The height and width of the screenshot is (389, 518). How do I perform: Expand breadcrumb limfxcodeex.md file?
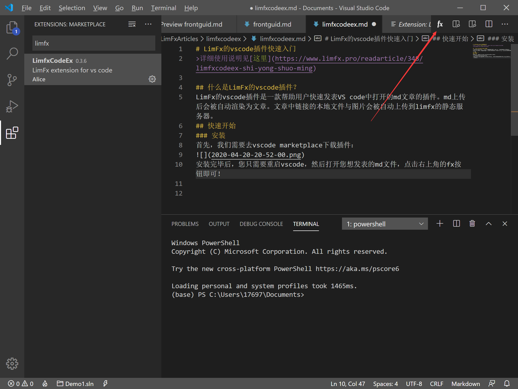click(278, 39)
